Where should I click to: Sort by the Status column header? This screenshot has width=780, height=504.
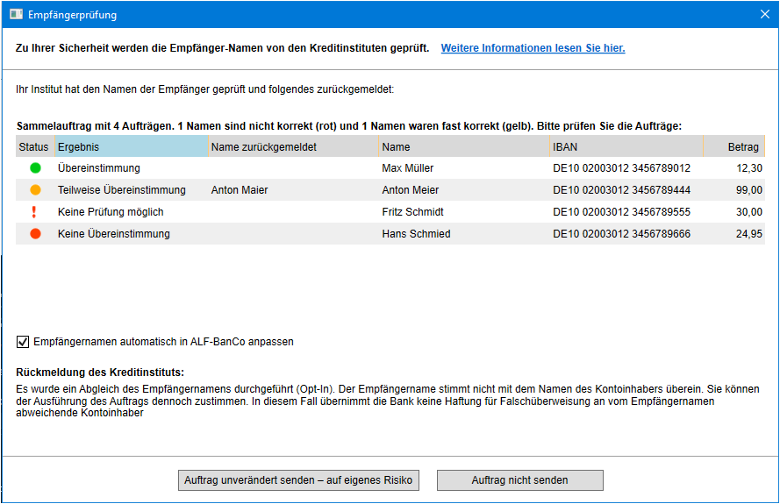pos(35,146)
